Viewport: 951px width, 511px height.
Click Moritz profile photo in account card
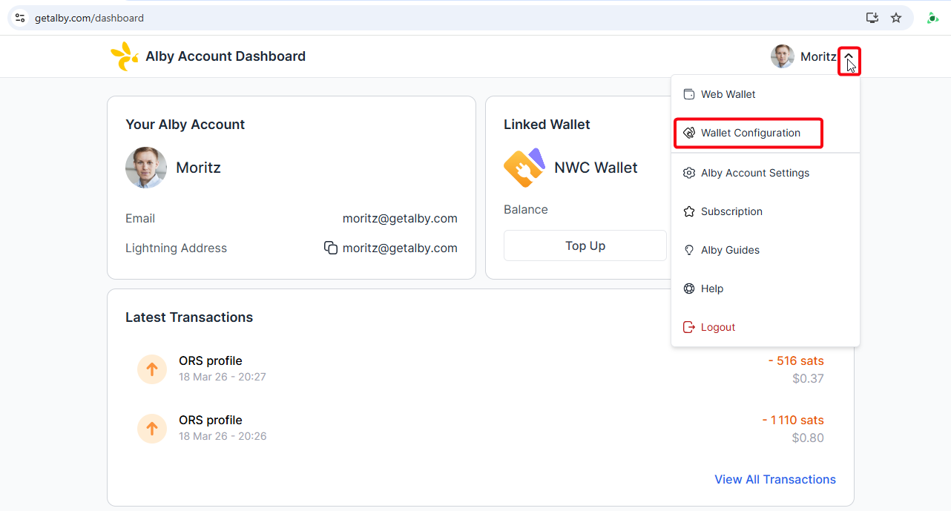click(146, 168)
